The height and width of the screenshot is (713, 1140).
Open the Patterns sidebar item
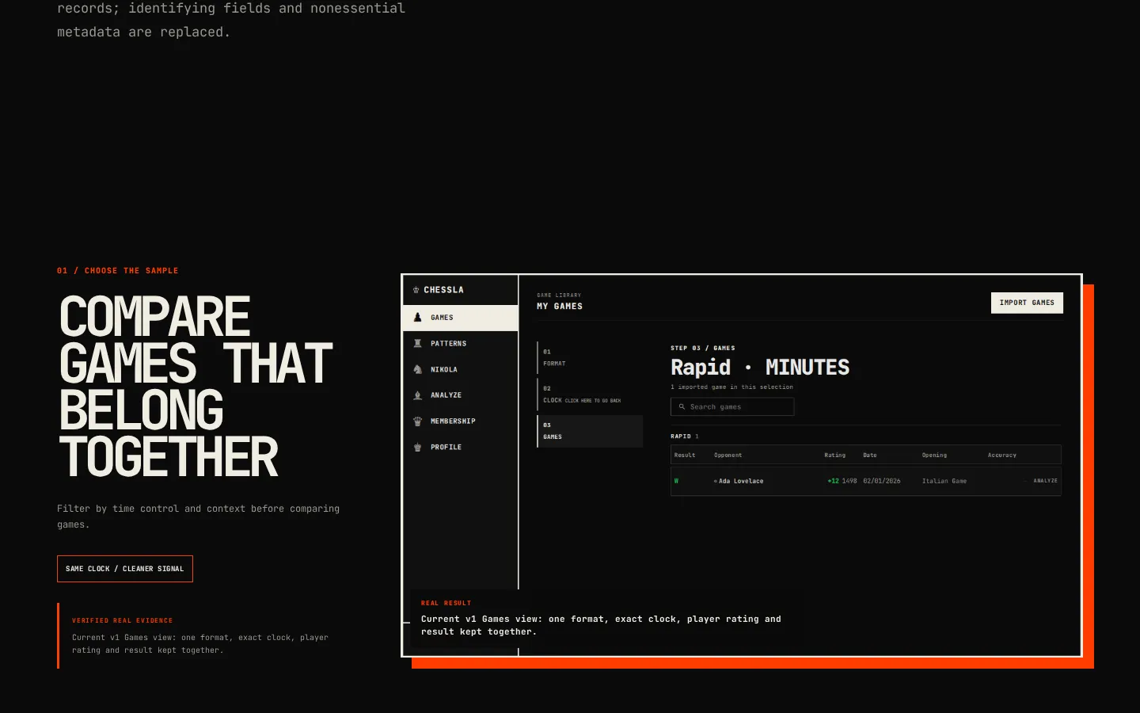tap(460, 344)
